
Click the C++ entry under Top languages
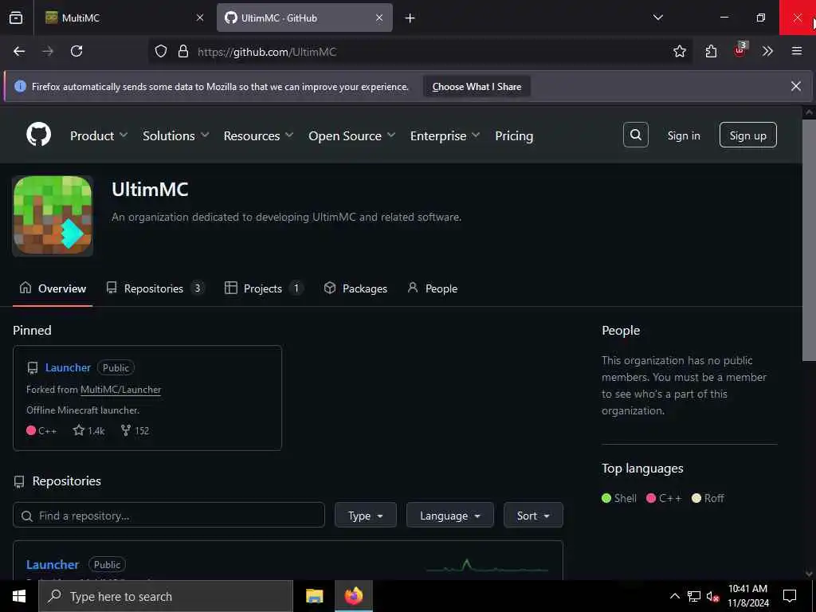[x=664, y=498]
